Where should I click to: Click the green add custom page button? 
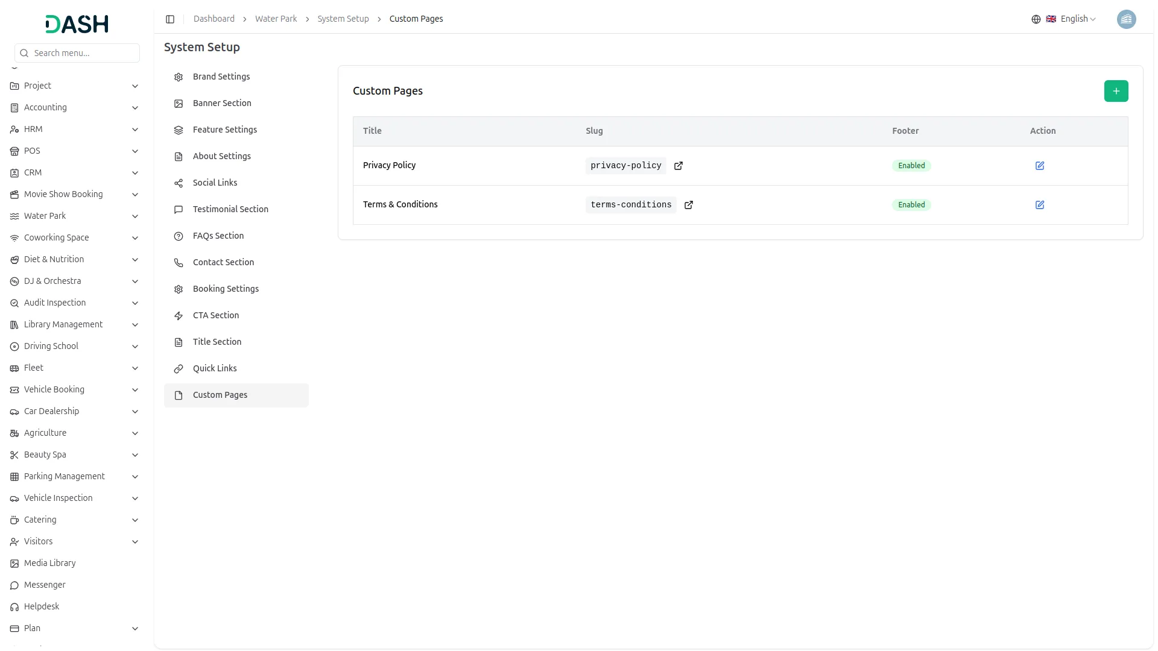click(1116, 91)
